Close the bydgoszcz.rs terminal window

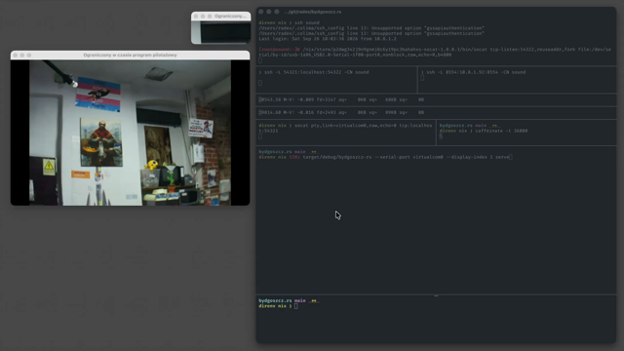[261, 12]
